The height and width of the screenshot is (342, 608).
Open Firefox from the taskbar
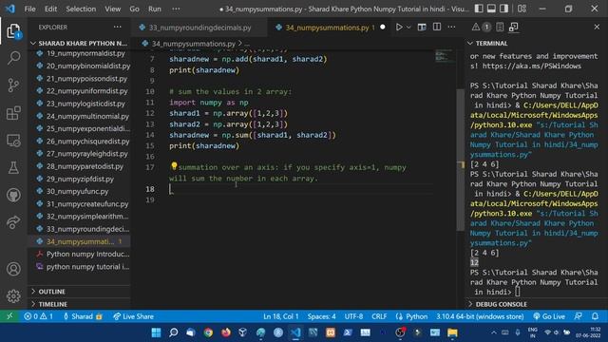[226, 332]
